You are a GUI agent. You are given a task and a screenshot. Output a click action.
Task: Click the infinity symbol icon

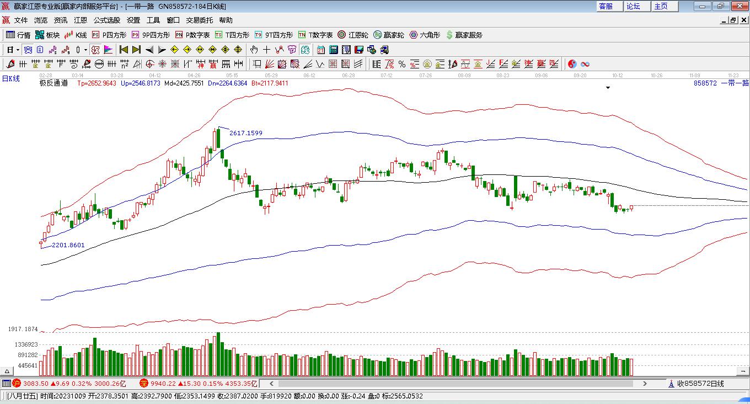[585, 64]
